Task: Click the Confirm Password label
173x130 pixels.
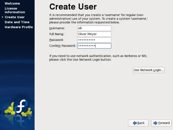Action: coord(63,46)
